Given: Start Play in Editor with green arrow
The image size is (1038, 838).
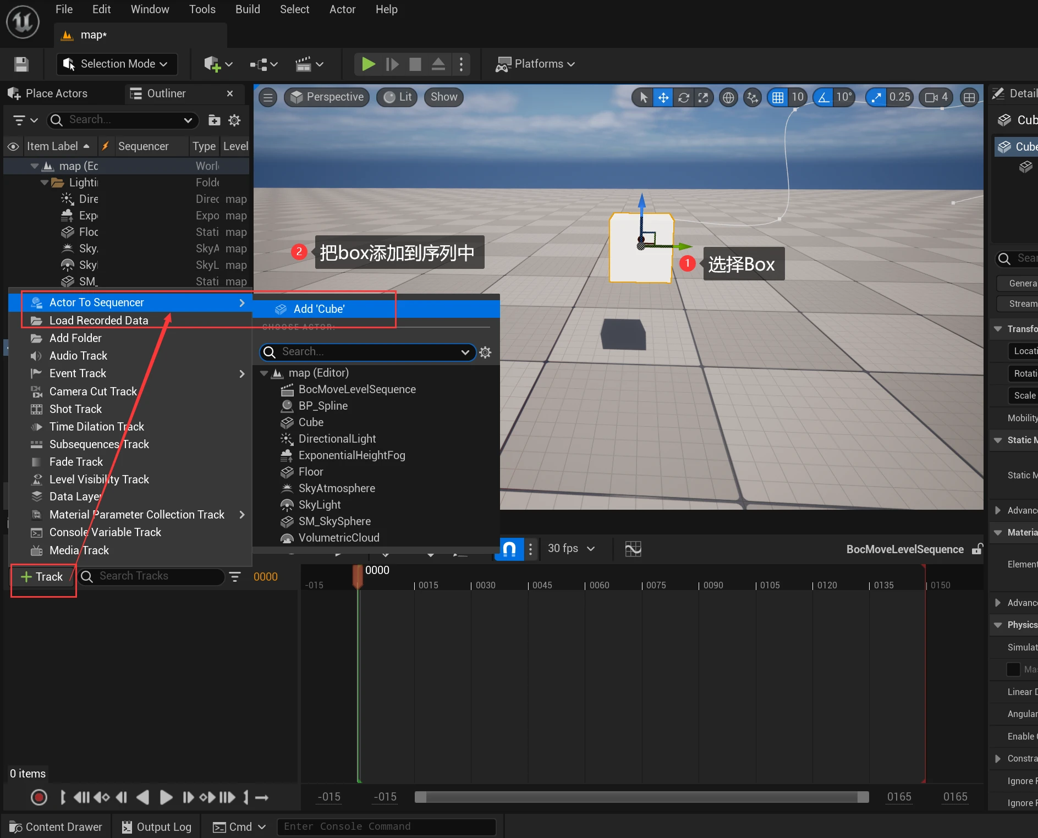Looking at the screenshot, I should point(368,64).
